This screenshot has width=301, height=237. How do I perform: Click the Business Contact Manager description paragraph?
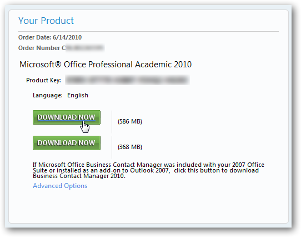click(x=148, y=170)
